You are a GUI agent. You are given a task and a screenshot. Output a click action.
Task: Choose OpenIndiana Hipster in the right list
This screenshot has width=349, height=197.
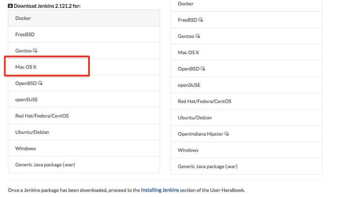(200, 134)
